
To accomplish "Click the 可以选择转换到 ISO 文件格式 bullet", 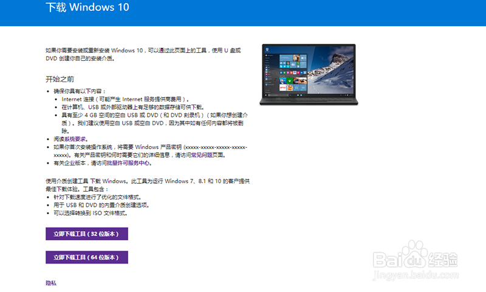I will click(90, 213).
